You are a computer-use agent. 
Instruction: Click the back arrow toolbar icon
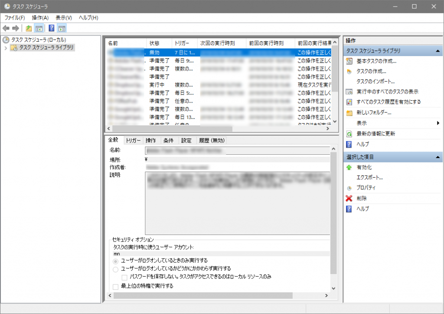click(x=6, y=28)
